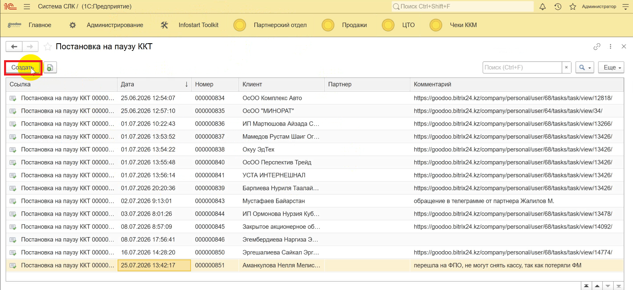Viewport: 633px width, 290px height.
Task: Jump to list end arrow
Action: pyautogui.click(x=618, y=286)
